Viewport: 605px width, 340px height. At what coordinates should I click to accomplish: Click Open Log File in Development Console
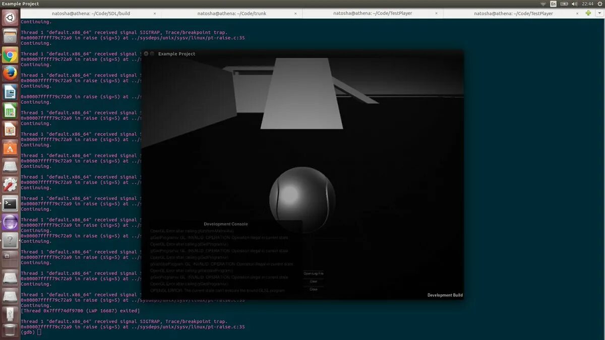pos(314,274)
